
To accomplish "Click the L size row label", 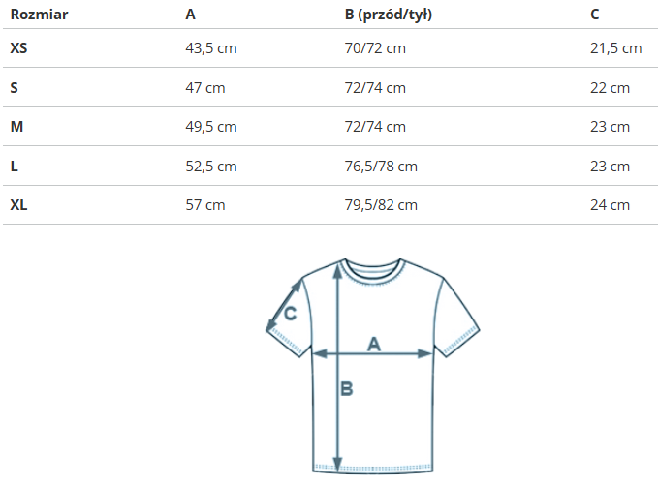I will tap(14, 167).
